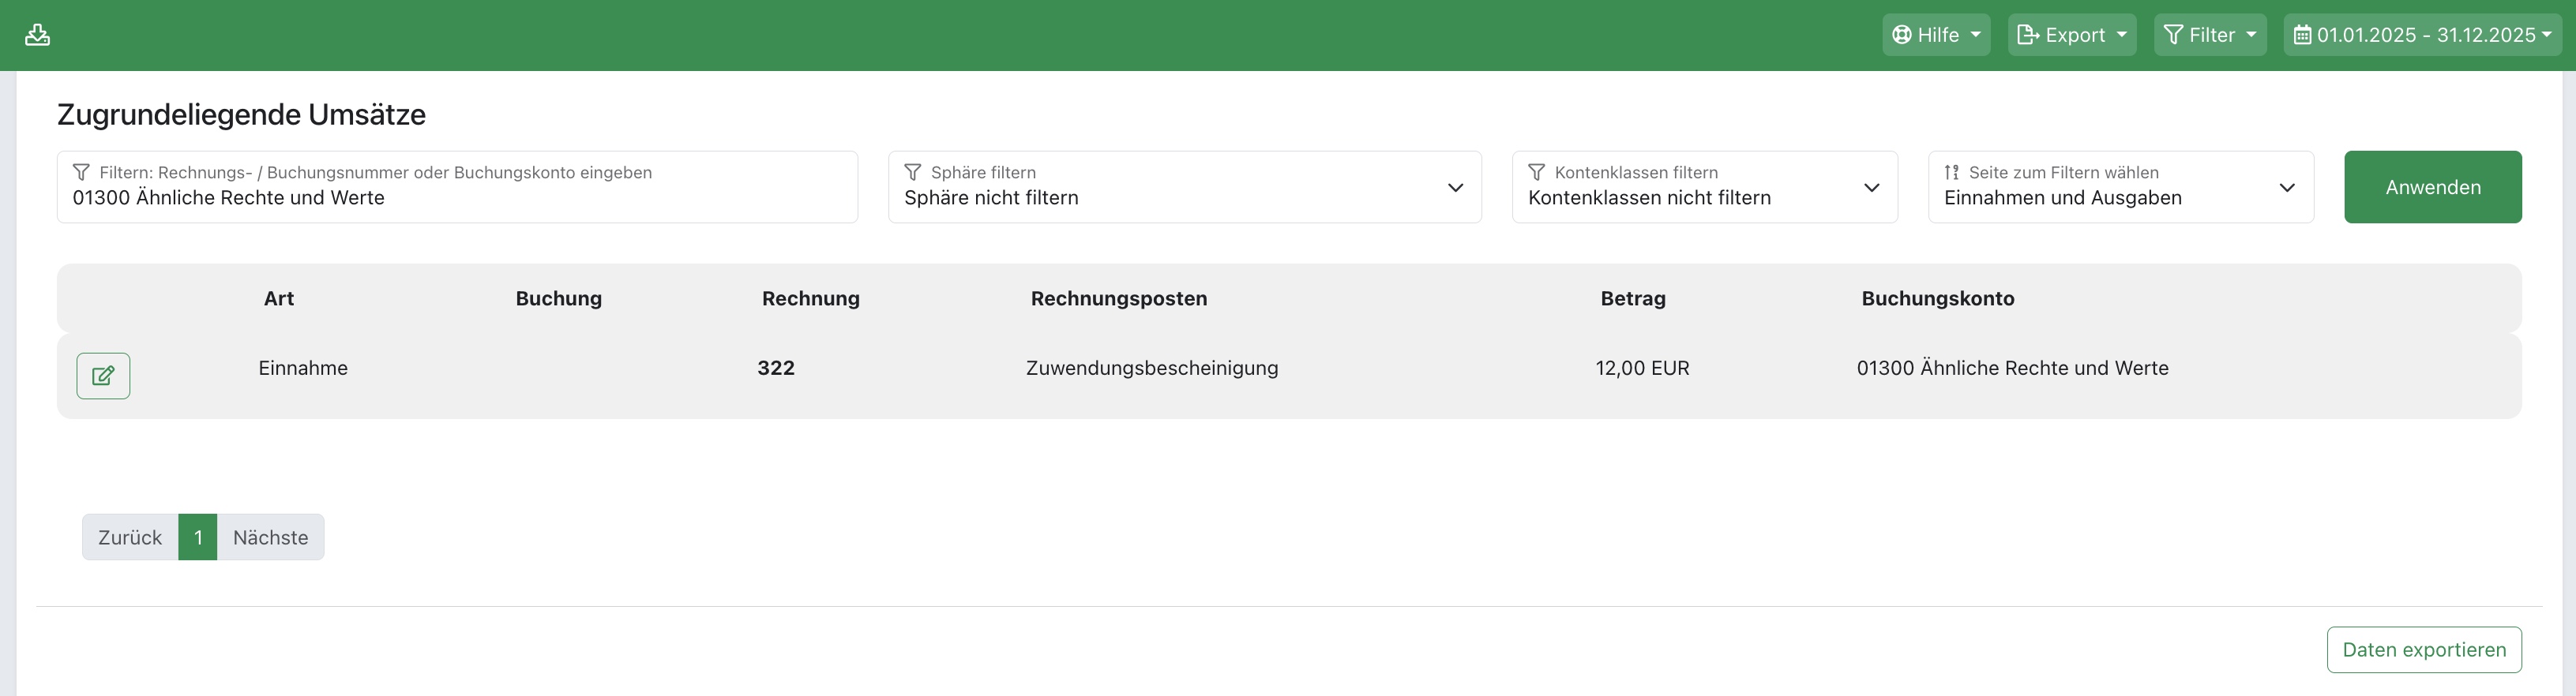Click invoice number 322

click(x=776, y=368)
